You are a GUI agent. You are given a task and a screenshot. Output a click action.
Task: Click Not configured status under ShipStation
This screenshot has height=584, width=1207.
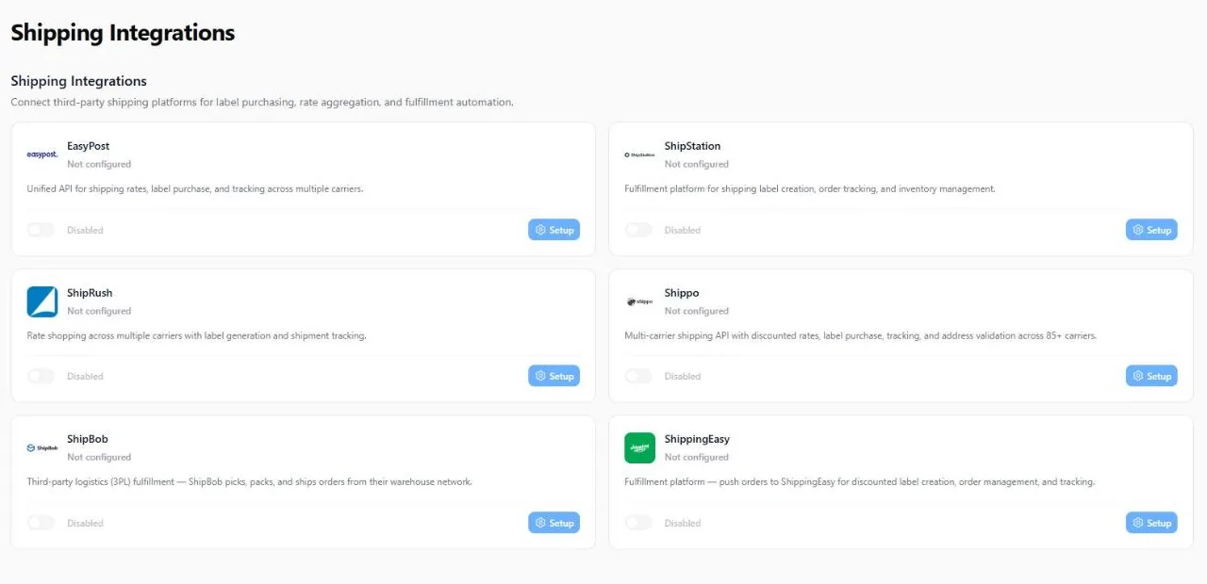[x=697, y=164]
